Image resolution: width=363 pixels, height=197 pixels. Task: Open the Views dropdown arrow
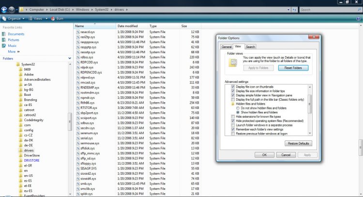click(46, 18)
